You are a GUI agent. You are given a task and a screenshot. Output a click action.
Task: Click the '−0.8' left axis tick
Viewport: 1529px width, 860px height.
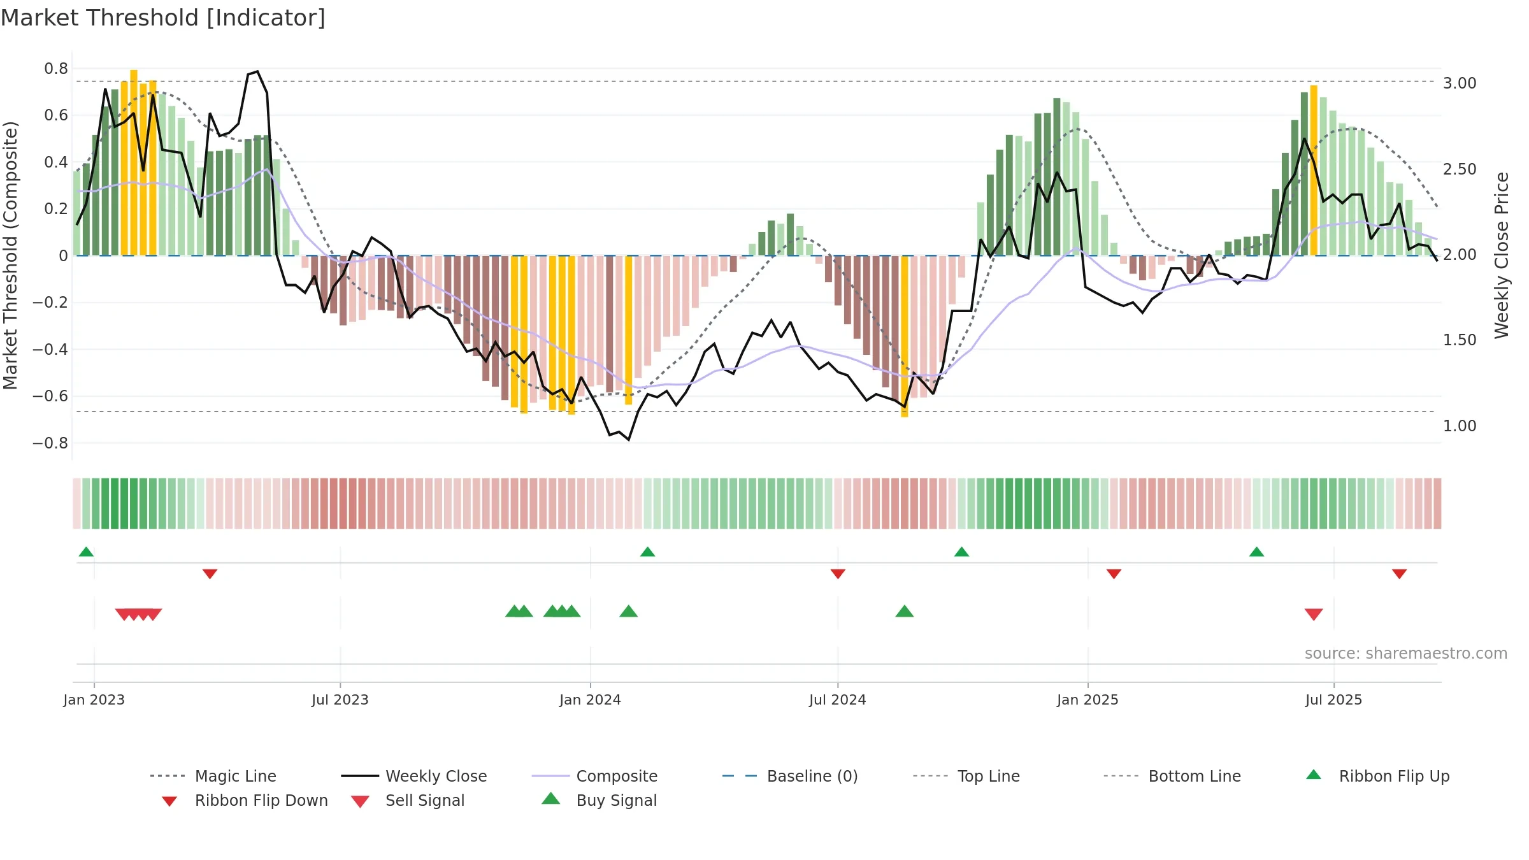click(50, 443)
